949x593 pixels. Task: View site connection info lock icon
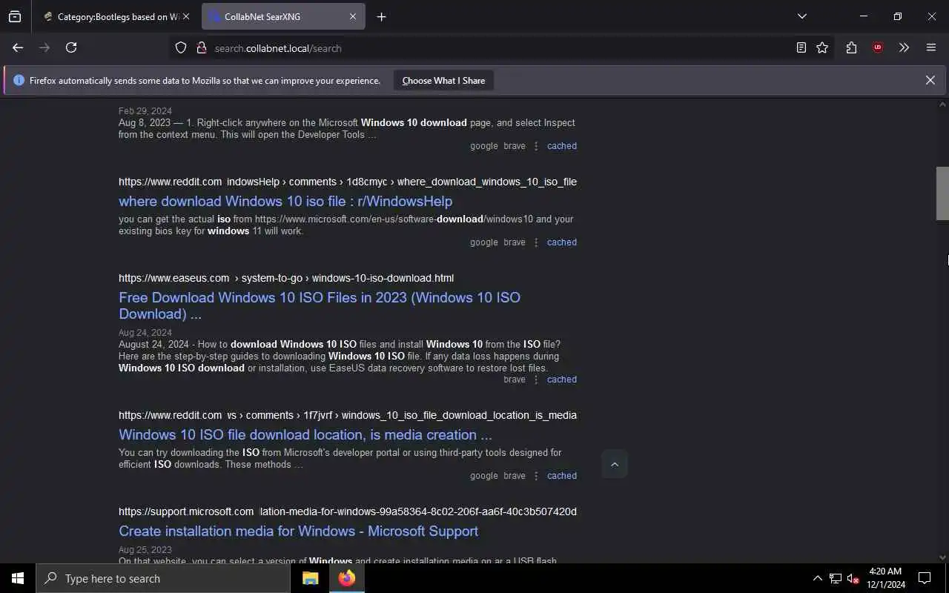point(201,47)
